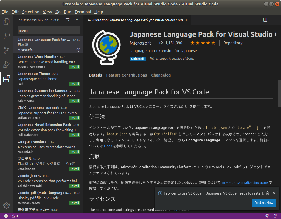Select Japanesque Theme list title
This screenshot has width=281, height=219.
(x=34, y=74)
